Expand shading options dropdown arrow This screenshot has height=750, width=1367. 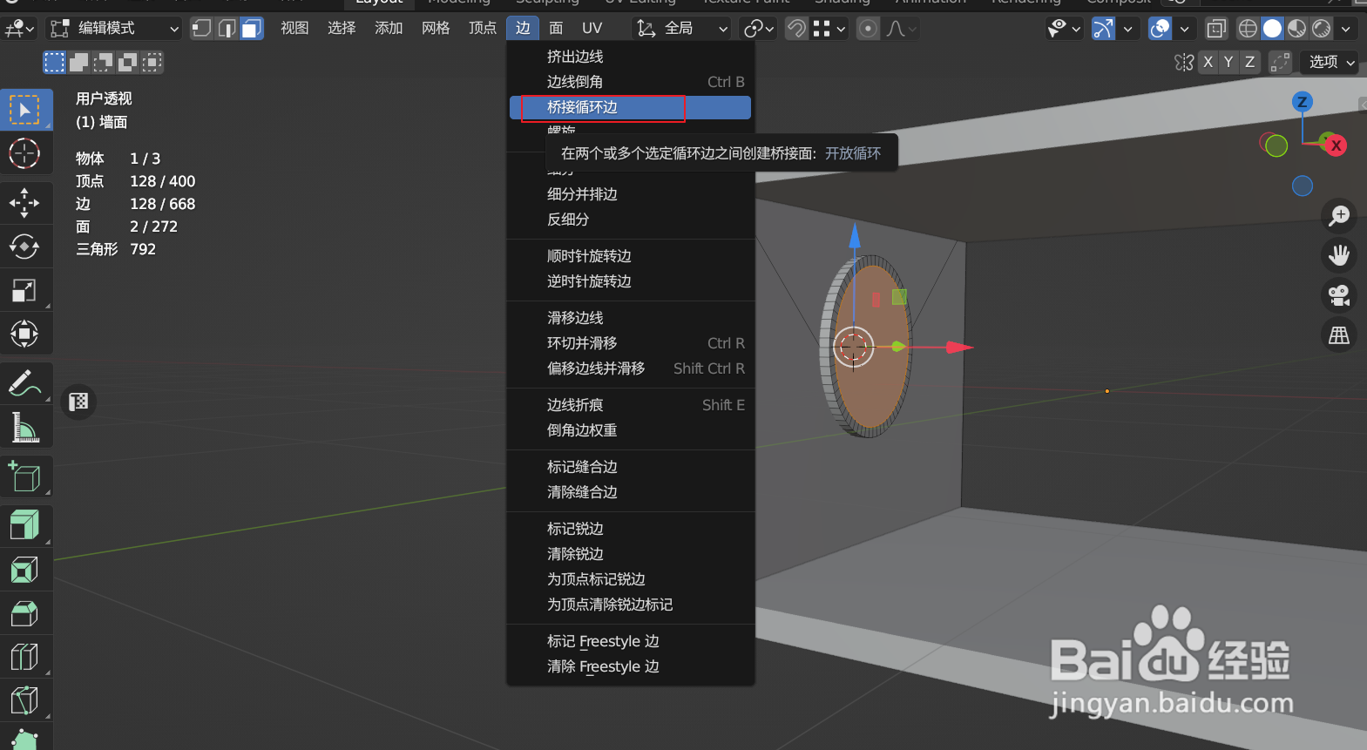tap(1346, 29)
